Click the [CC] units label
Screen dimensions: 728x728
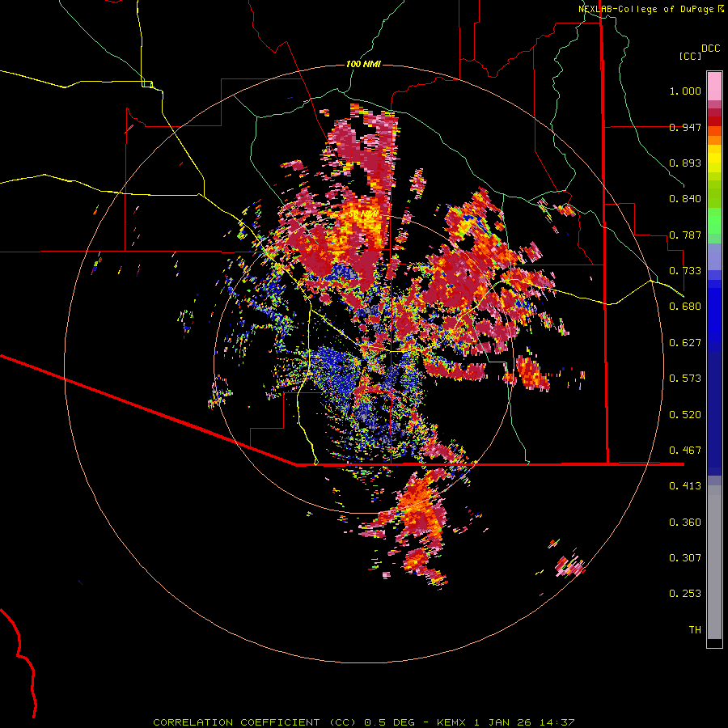(691, 56)
